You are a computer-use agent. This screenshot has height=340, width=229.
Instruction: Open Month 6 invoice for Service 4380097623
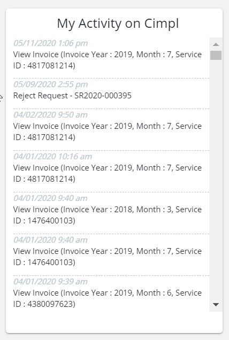coord(108,298)
